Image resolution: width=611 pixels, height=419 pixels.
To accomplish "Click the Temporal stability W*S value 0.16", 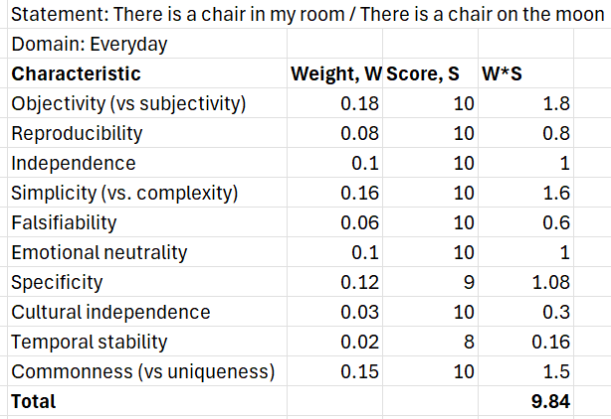I will (x=525, y=342).
